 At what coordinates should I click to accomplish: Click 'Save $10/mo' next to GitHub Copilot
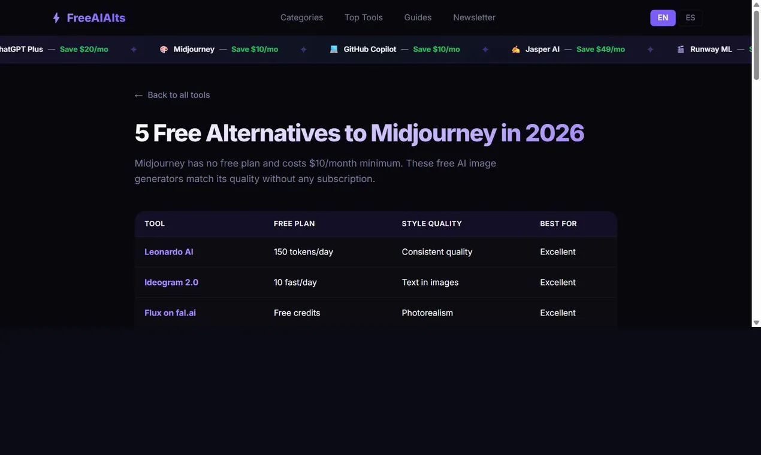437,49
